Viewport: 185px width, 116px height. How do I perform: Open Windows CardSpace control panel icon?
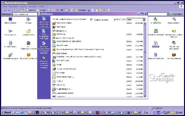[x=156, y=56]
